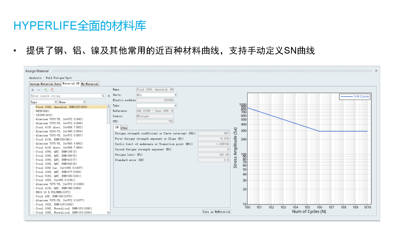Select Steel 1045, Q&T, BHN=277 (1009)

click(x=58, y=172)
